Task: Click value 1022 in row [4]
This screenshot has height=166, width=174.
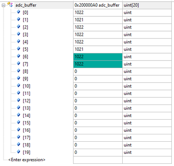Action: [98, 42]
